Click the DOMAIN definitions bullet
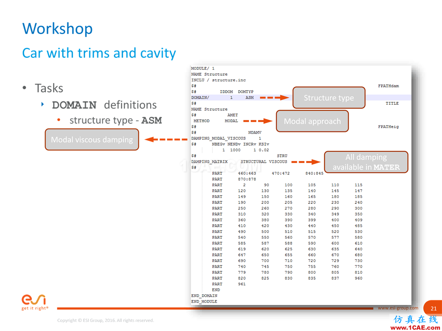 (104, 105)
